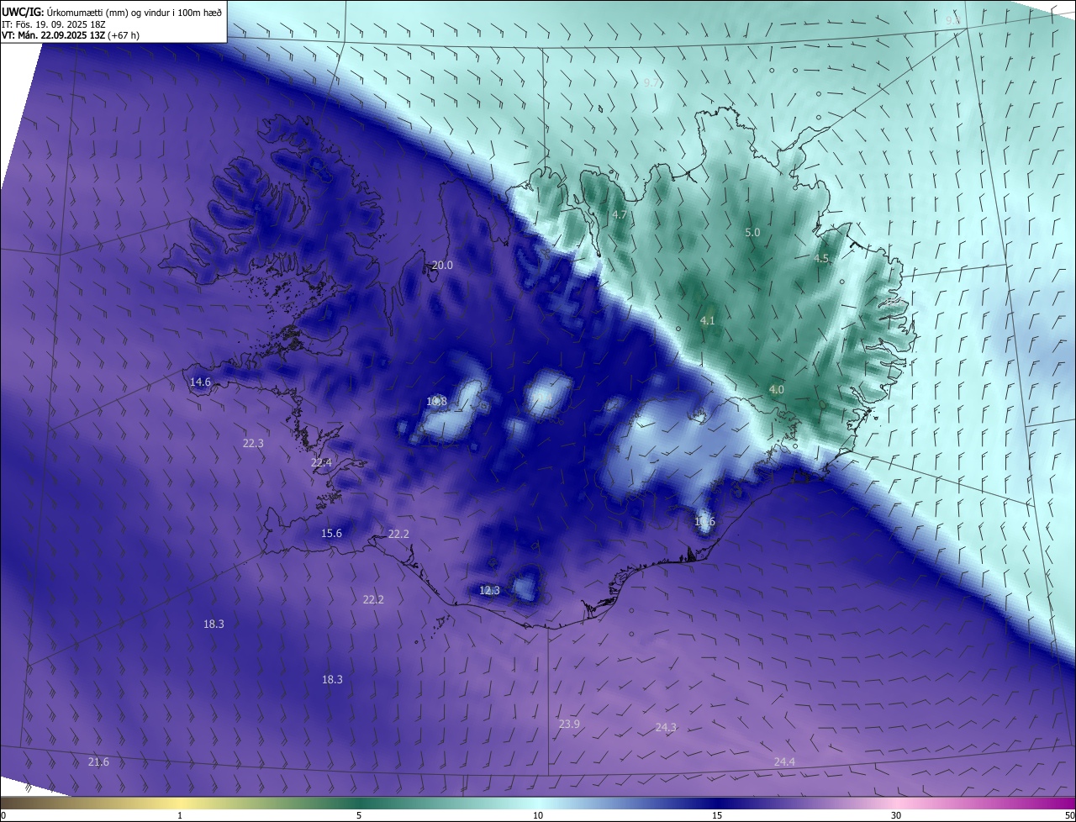Click the 10.6 value label
Image resolution: width=1076 pixels, height=822 pixels.
704,521
